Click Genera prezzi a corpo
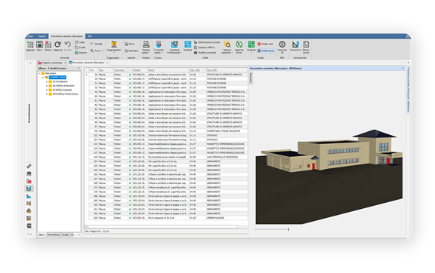Viewport: 435px width, 273px height. point(207,42)
